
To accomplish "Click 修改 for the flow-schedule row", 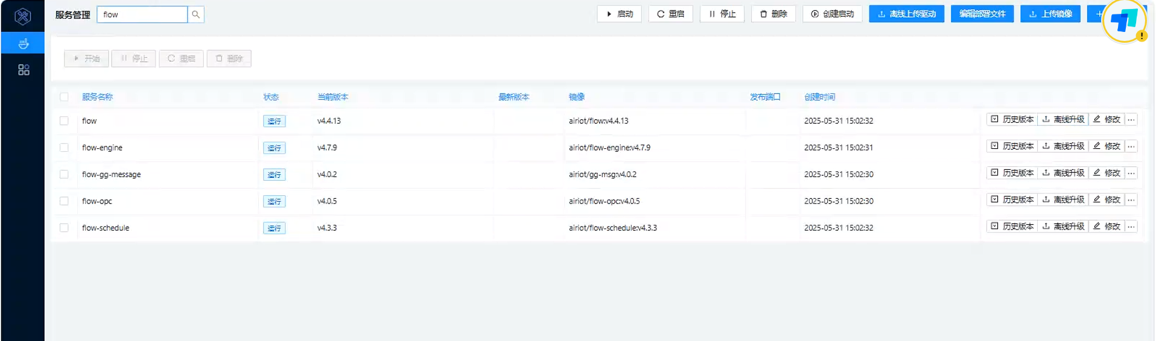I will tap(1107, 227).
